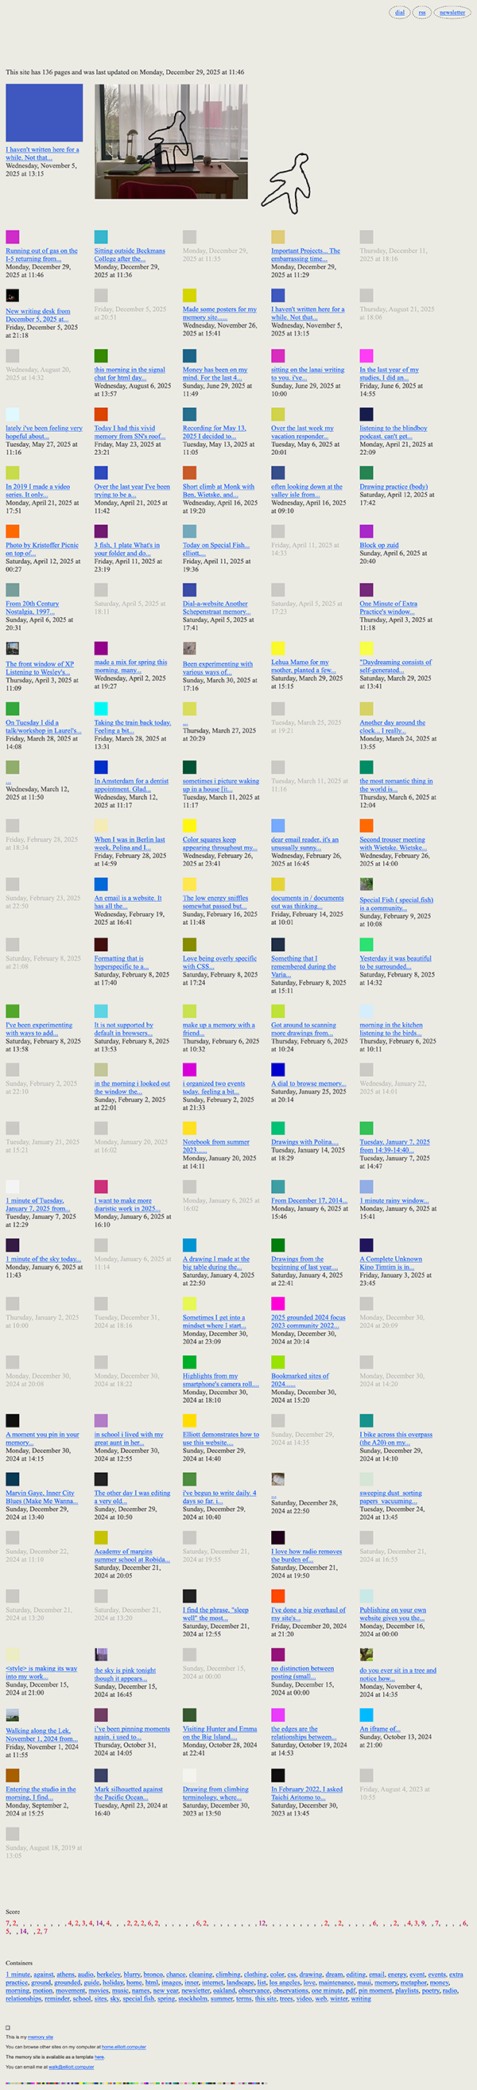
Task: Select the "berkeley" container tag
Action: [x=108, y=1975]
